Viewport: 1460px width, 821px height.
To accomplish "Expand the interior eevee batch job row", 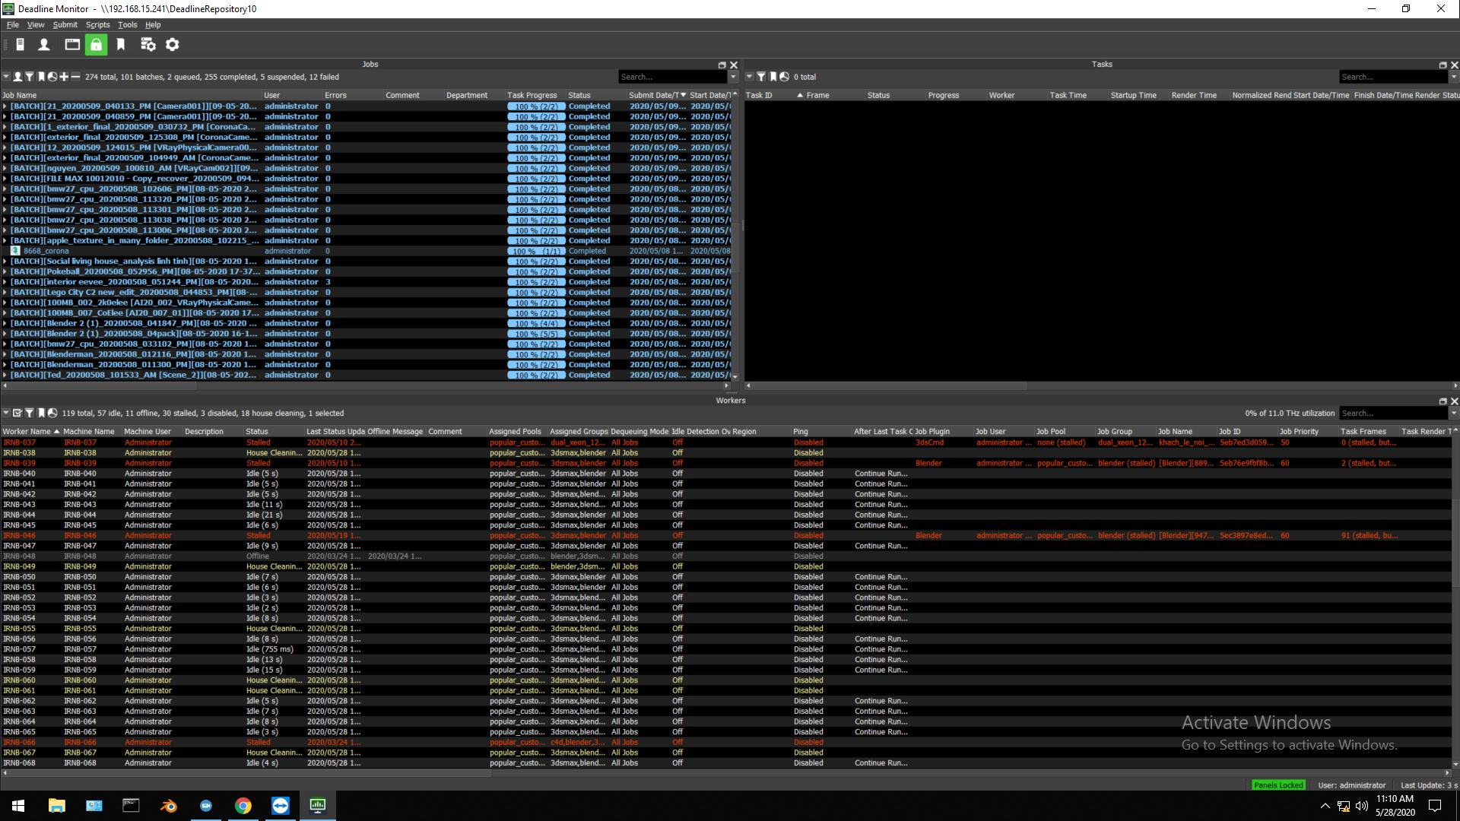I will point(5,282).
